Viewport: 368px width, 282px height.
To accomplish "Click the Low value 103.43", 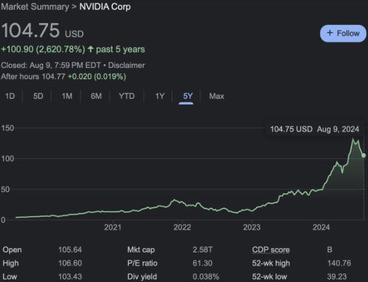I will (70, 277).
